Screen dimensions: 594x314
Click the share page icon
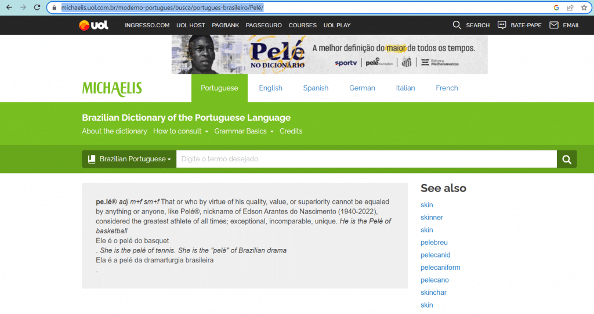[x=570, y=8]
